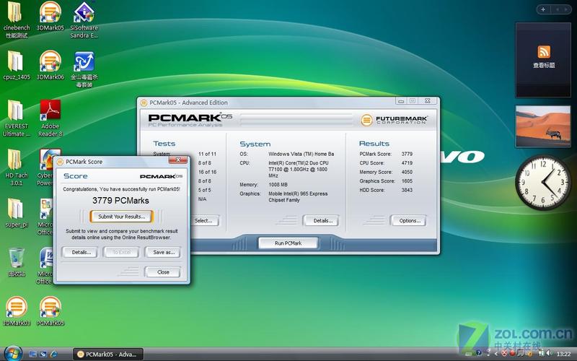Viewport: 577px width, 361px height.
Task: Click the Windows Start orb
Action: 13,354
